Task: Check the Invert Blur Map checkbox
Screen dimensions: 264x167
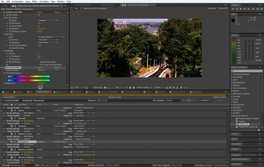Action: coord(38,48)
